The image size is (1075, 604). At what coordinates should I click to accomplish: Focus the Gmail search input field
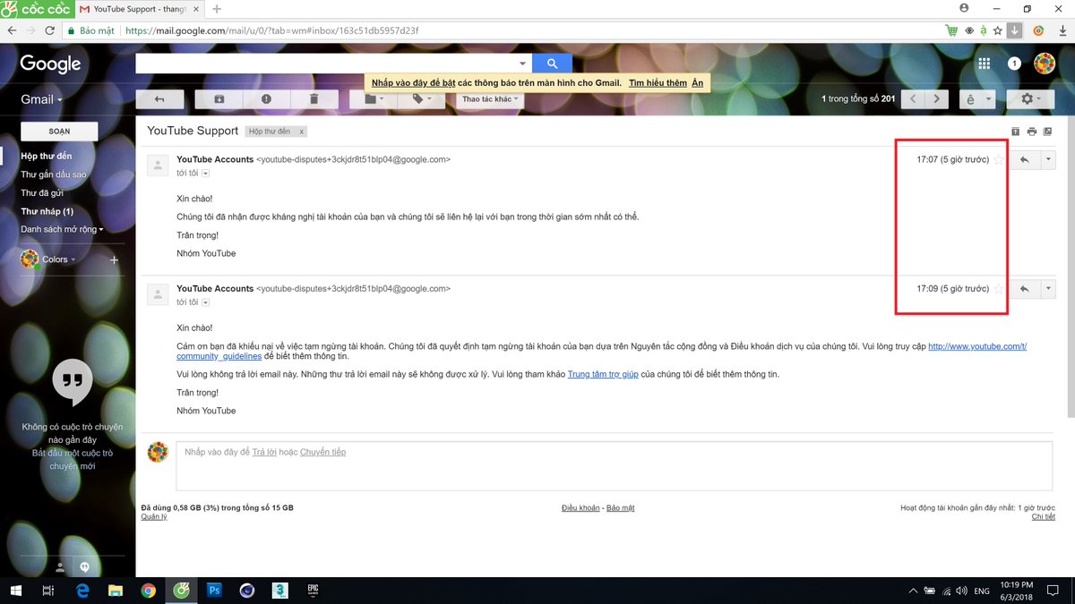[x=326, y=64]
